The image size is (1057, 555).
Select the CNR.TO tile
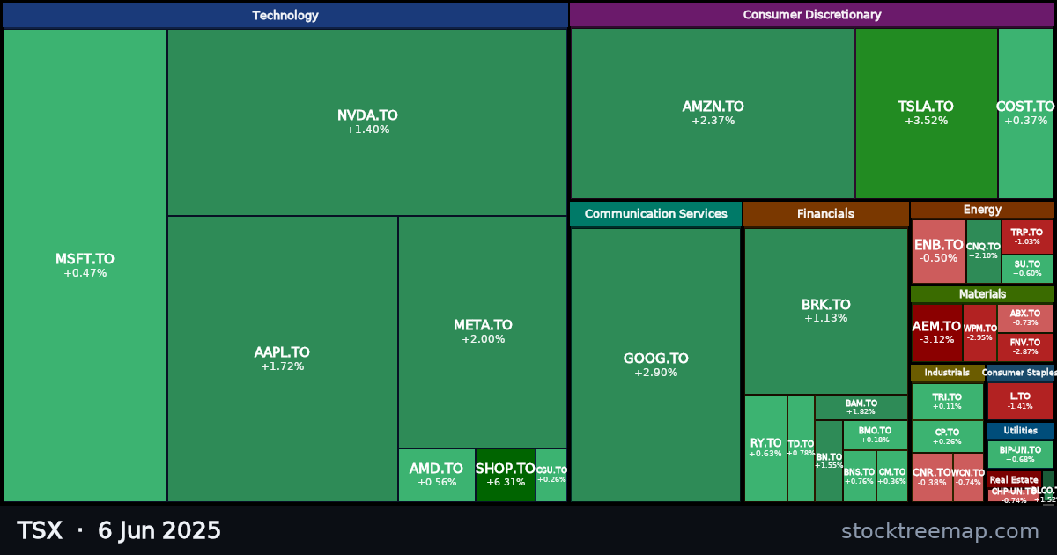[x=932, y=477]
